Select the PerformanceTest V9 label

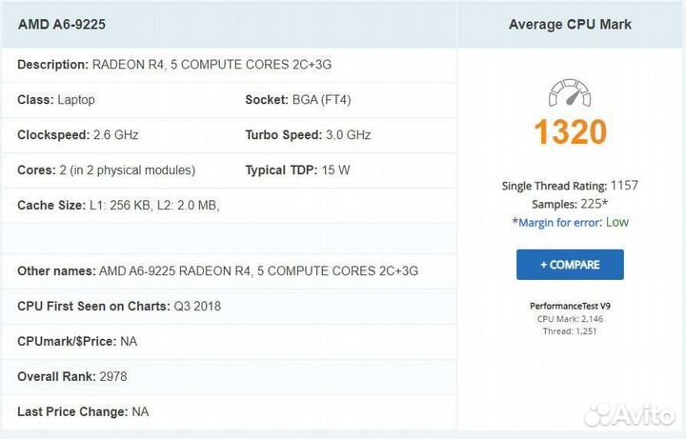point(570,306)
